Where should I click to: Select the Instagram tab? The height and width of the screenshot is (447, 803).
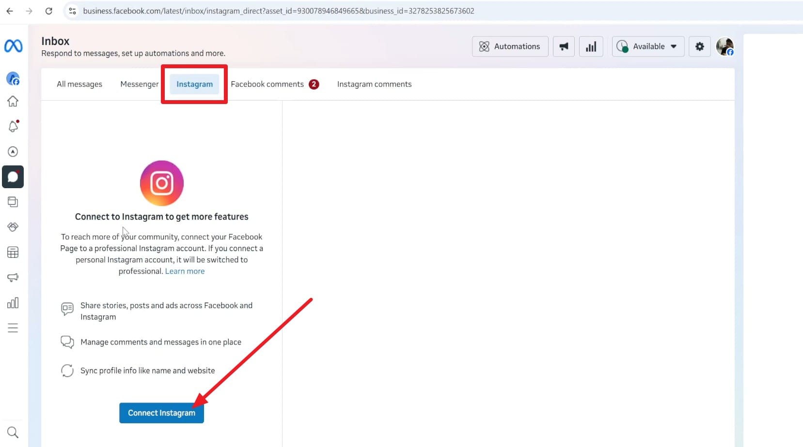point(194,84)
